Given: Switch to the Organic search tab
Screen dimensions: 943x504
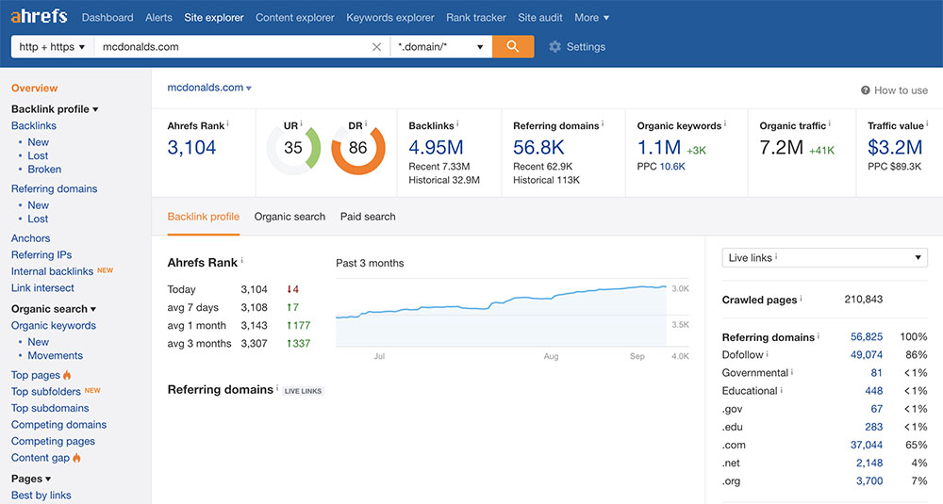Looking at the screenshot, I should click(x=290, y=217).
